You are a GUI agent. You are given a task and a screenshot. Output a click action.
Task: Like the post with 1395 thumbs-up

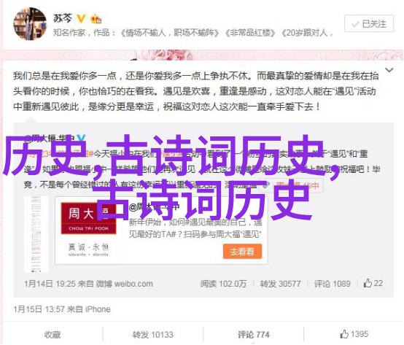point(354,334)
